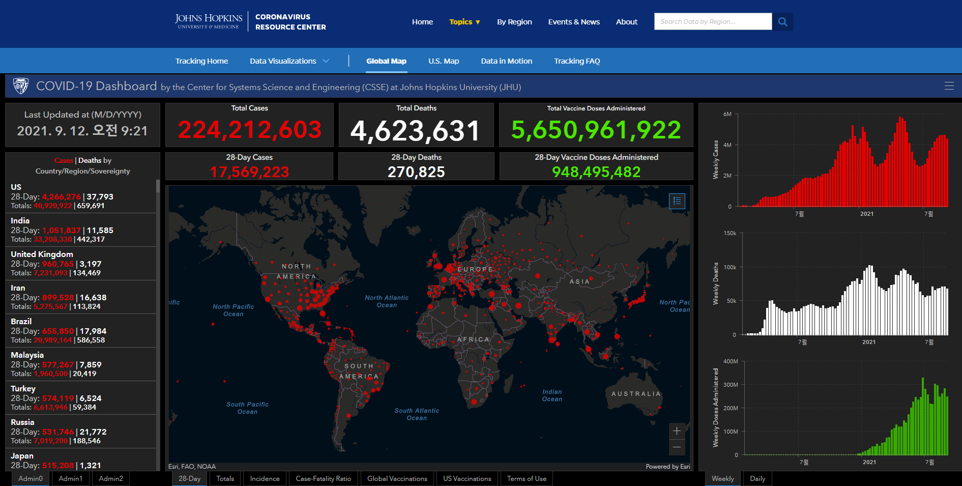Open the Case-Fatality Ratio tab
962x486 pixels.
coord(324,479)
